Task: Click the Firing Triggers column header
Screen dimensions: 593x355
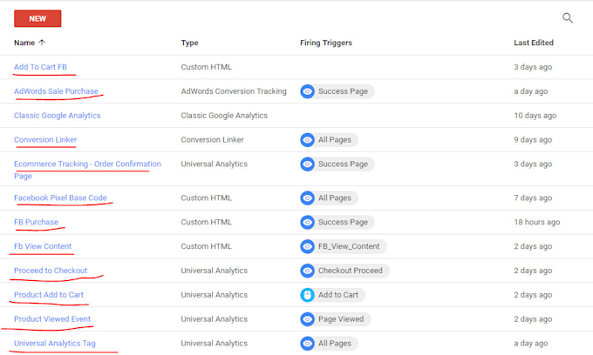Action: pos(325,43)
